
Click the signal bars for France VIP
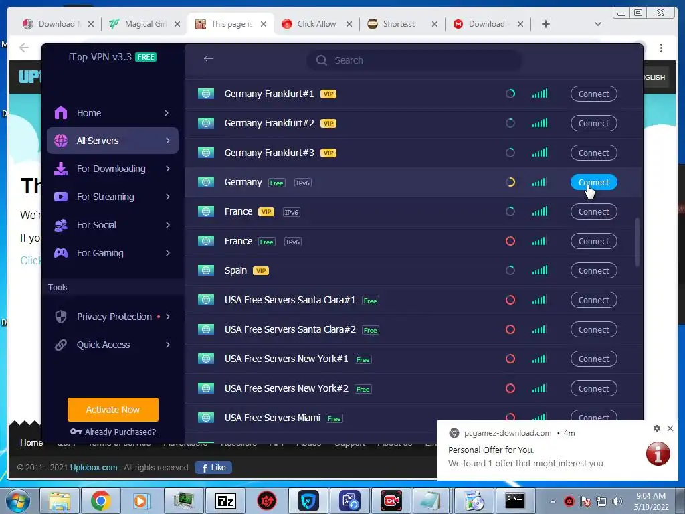[540, 211]
